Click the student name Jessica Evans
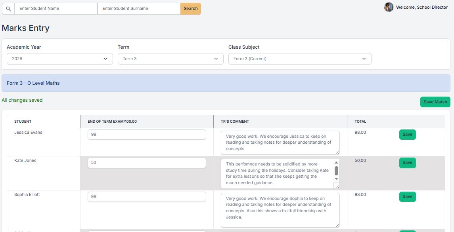 tap(29, 133)
